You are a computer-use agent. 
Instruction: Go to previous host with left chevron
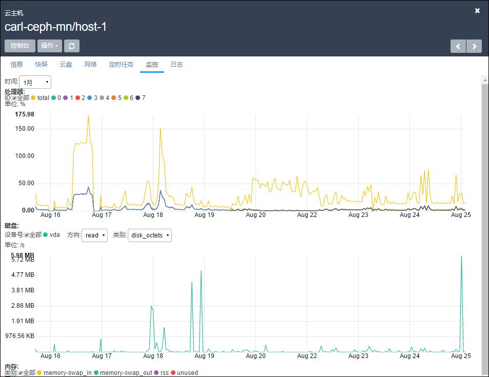[x=458, y=46]
